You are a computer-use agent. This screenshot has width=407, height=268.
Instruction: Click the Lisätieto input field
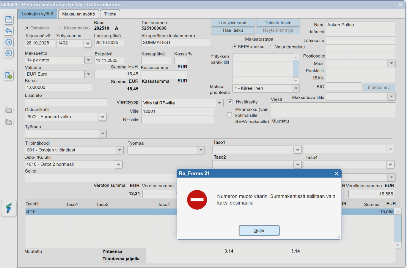tap(66, 102)
